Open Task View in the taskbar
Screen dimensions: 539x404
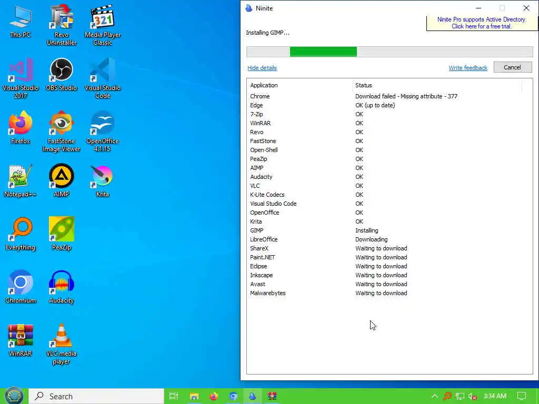(174, 396)
